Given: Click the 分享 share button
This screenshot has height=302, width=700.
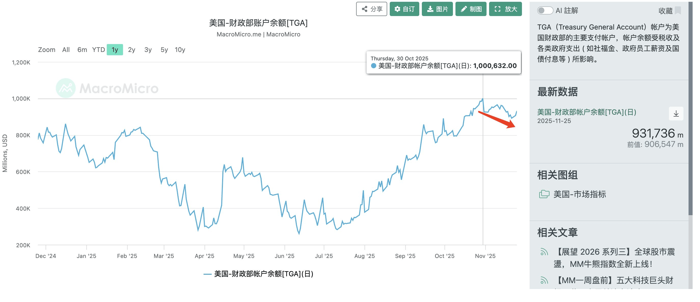Looking at the screenshot, I should point(371,9).
